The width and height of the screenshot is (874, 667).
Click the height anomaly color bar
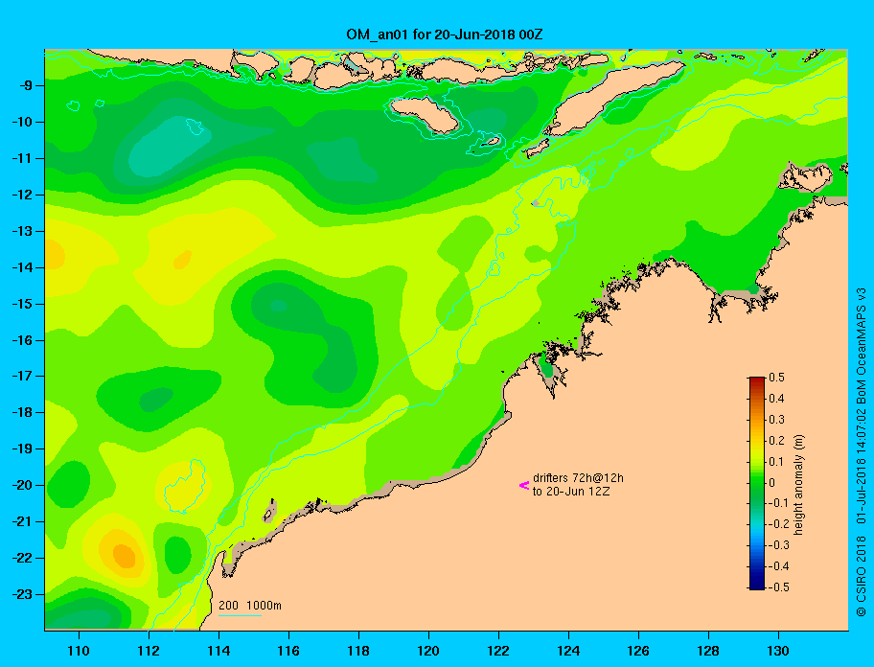tap(757, 483)
